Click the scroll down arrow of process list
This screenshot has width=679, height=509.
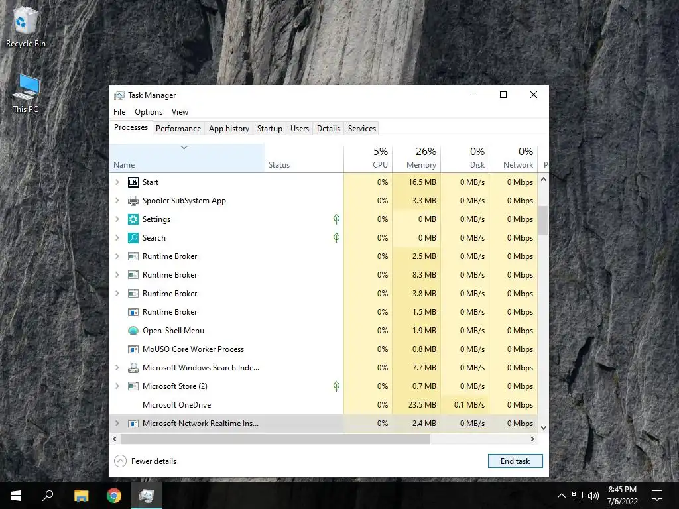pos(543,427)
